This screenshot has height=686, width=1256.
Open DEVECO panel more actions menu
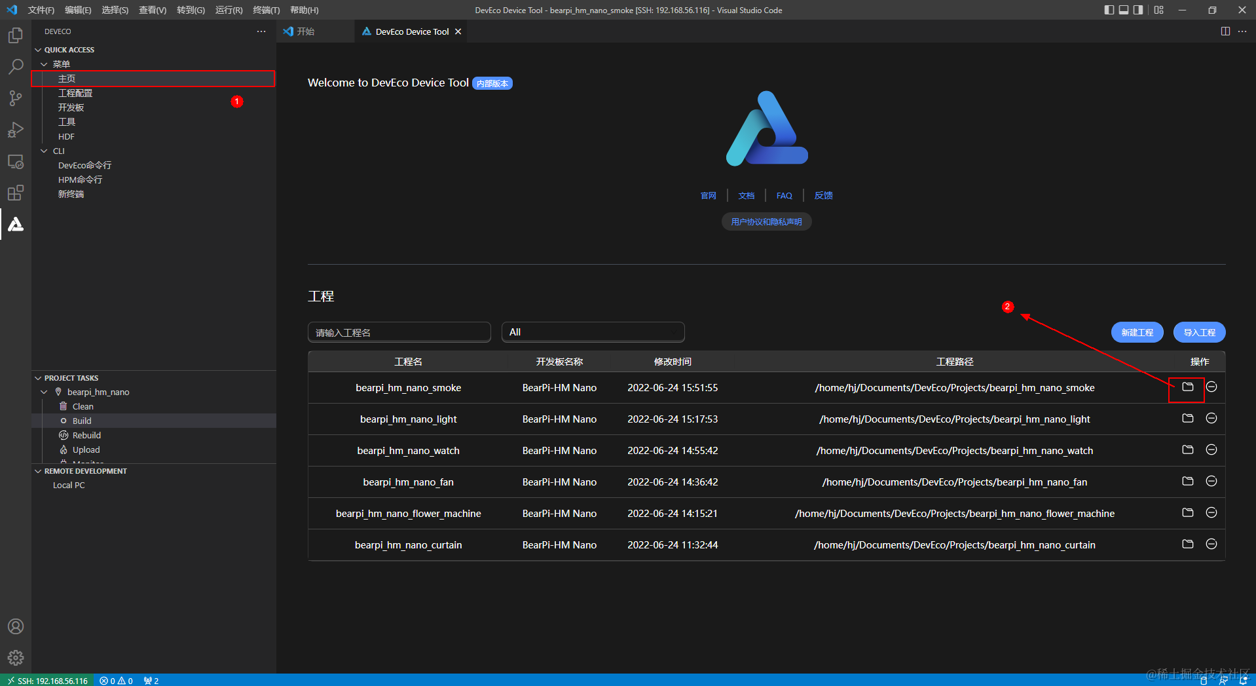click(261, 31)
